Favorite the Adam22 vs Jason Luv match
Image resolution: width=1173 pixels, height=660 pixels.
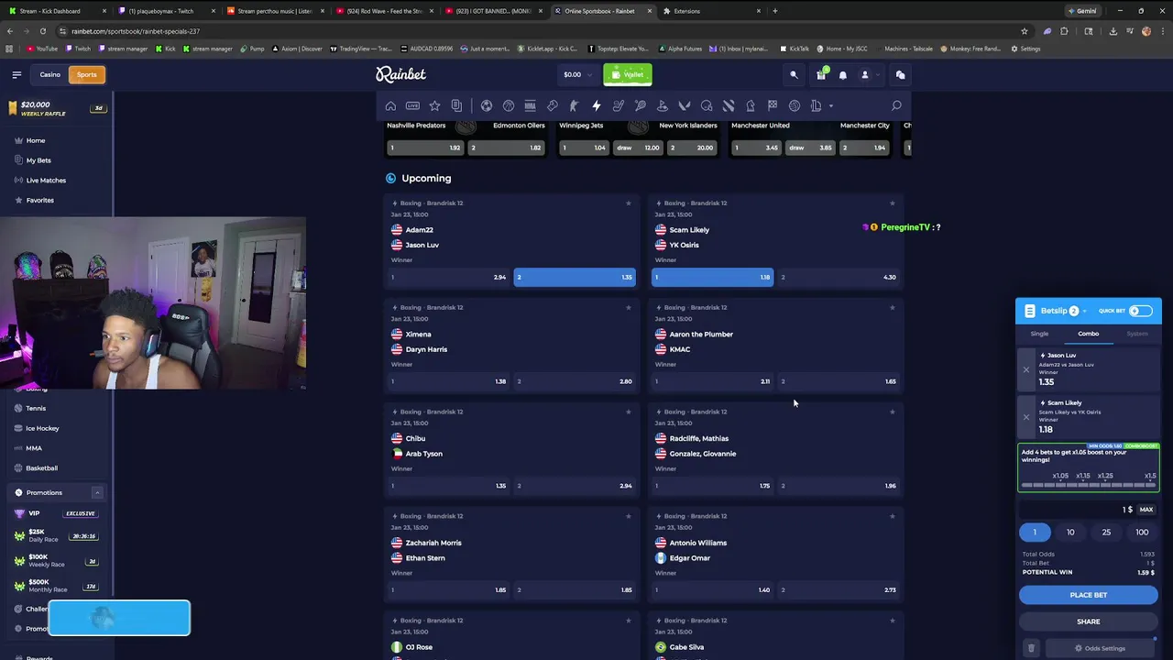(x=628, y=203)
